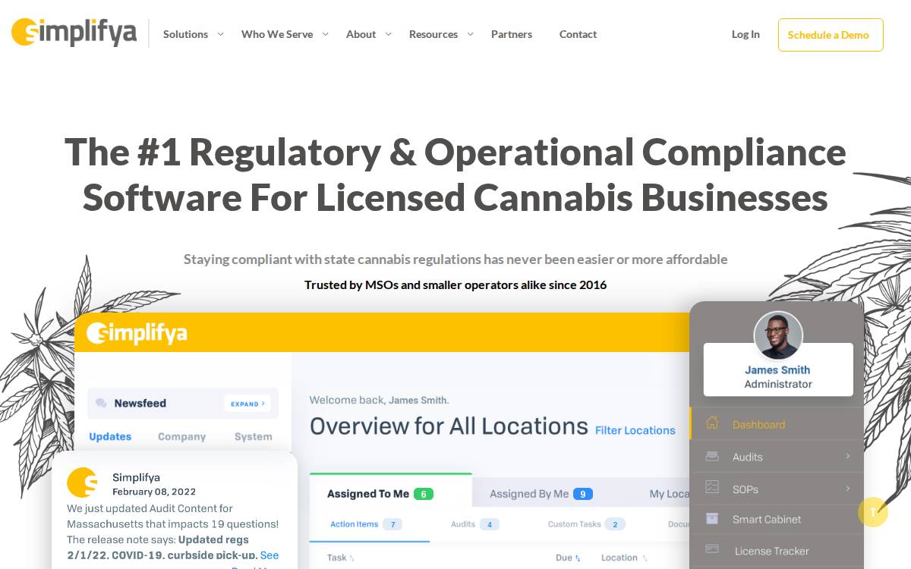Click the Simplifya post avatar icon
This screenshot has width=911, height=569.
point(82,483)
